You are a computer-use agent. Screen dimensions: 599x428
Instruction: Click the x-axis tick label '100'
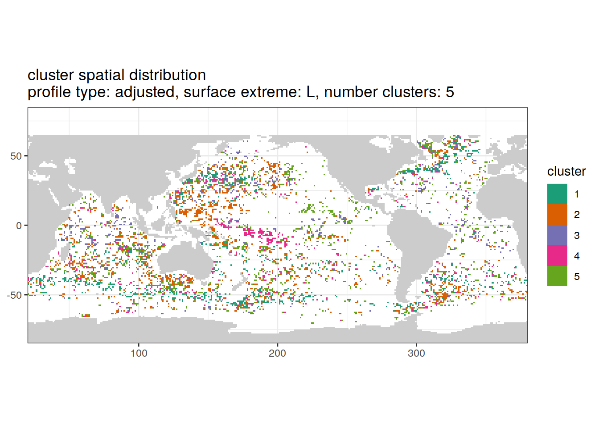click(139, 353)
